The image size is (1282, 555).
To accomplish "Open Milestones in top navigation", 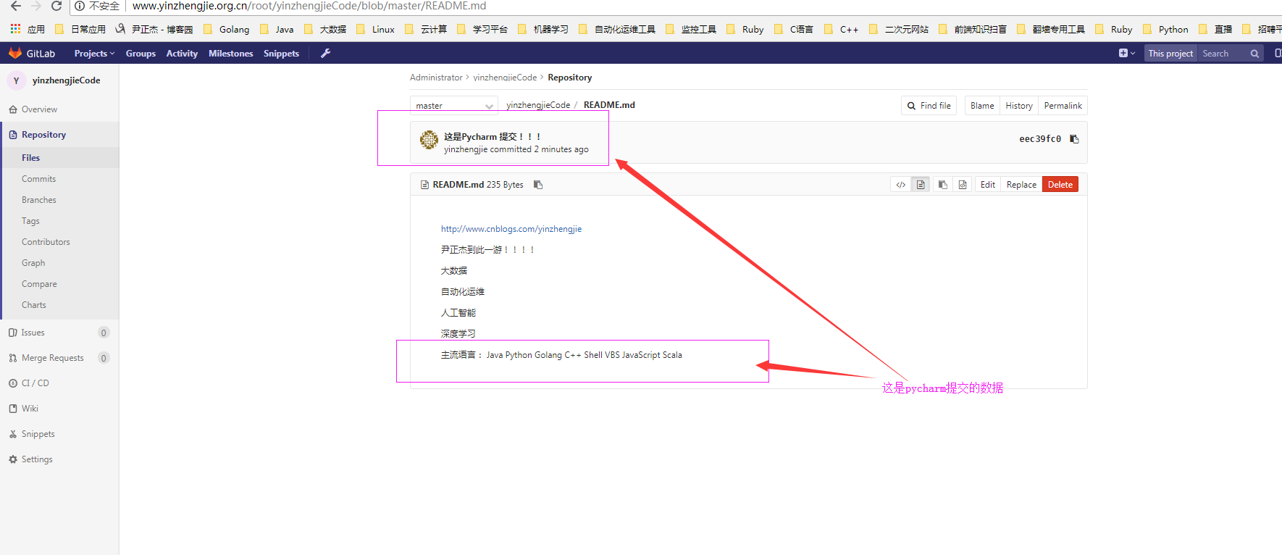I will click(x=230, y=54).
